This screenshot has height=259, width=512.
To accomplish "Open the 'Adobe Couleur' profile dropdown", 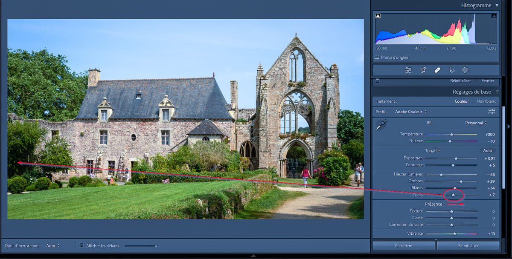I will click(411, 112).
